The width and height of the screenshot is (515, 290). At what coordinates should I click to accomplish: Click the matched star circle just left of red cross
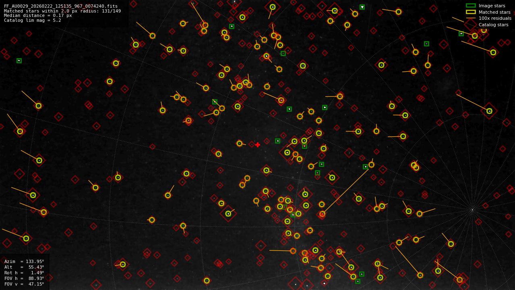(240, 143)
